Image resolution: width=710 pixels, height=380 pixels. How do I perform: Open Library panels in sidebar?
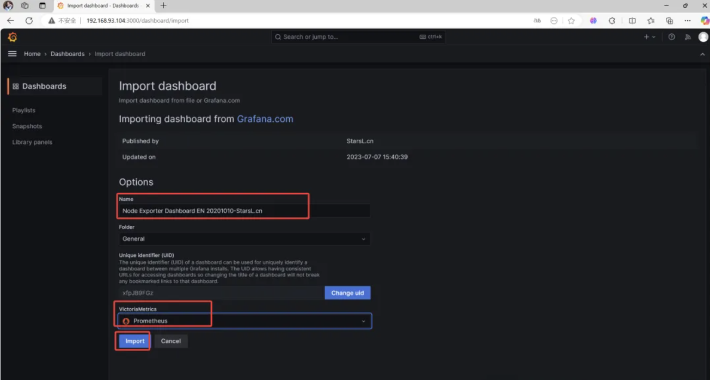click(32, 142)
